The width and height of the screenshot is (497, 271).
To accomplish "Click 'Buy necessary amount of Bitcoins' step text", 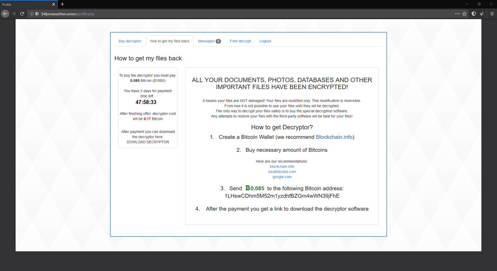I will [287, 150].
